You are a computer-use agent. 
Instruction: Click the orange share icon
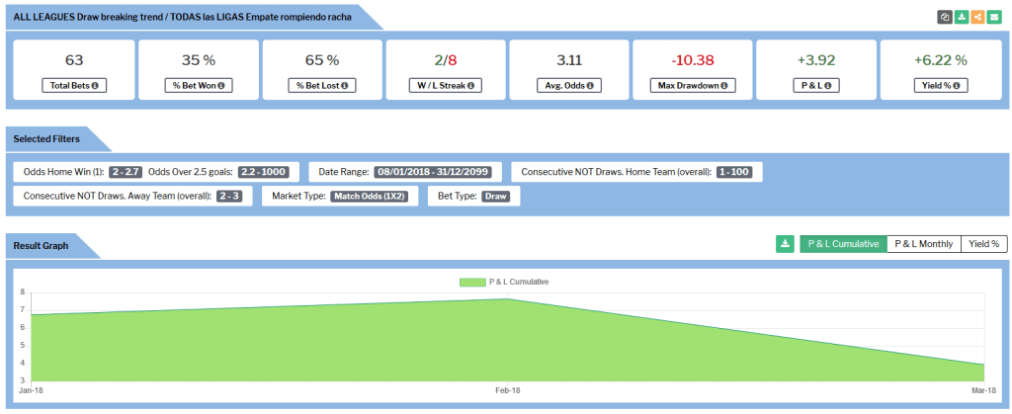click(x=976, y=17)
